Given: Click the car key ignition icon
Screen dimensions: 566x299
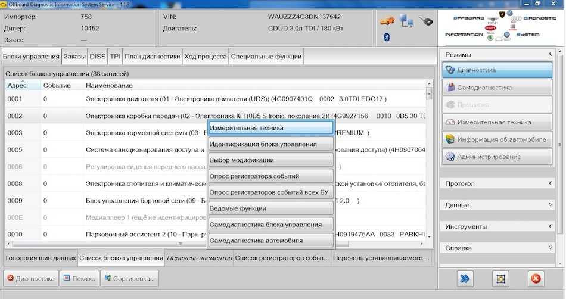Looking at the screenshot, I should 425,21.
